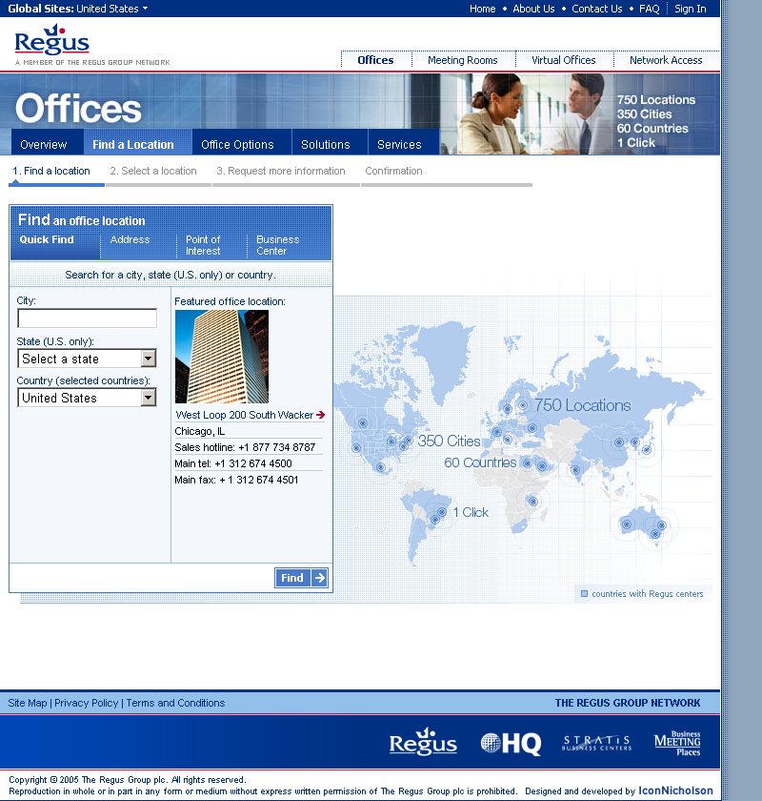Click the Main tel number text
This screenshot has height=801, width=762.
coord(233,463)
